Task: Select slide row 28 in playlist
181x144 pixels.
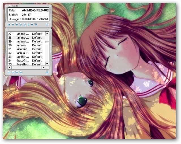Action: tap(26, 38)
